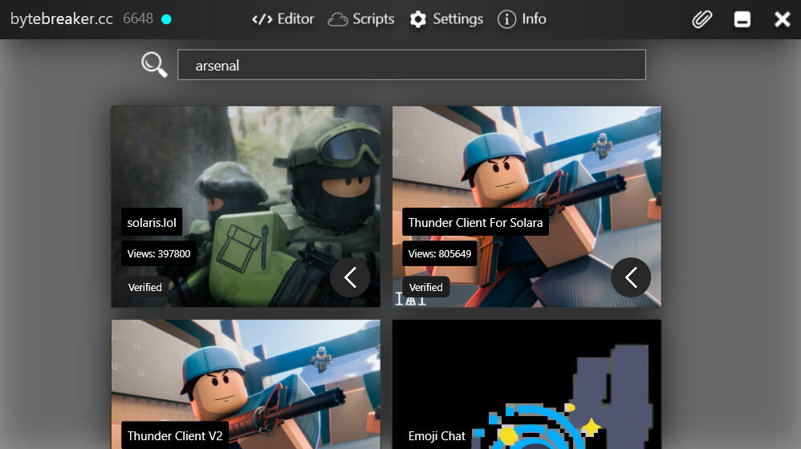Click the Verified badge on solaris.lol

(x=145, y=287)
